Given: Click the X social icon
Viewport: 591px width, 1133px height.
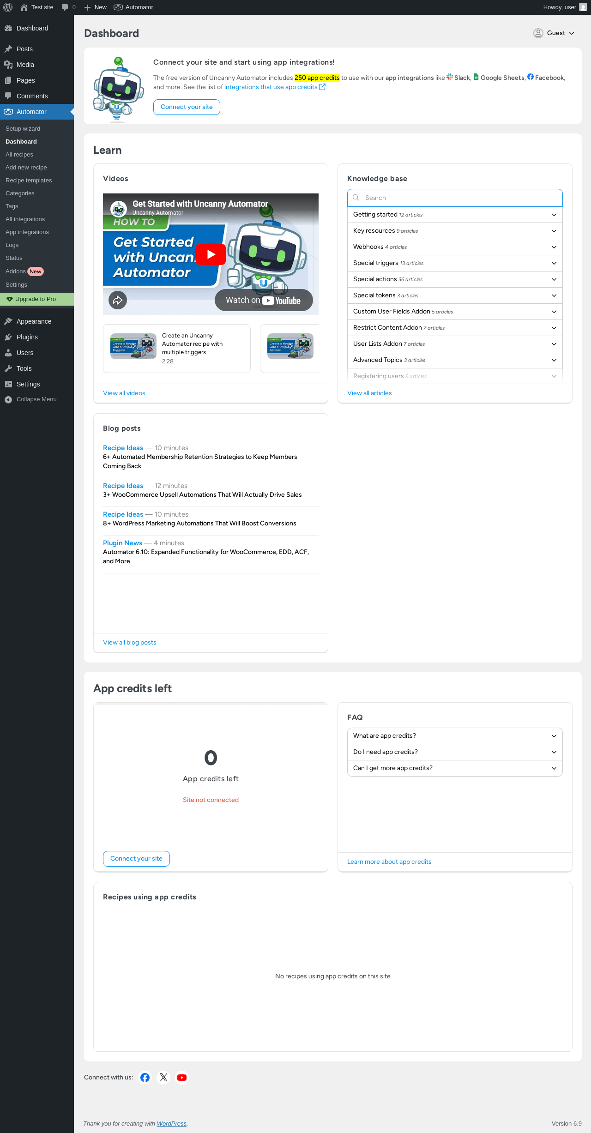Looking at the screenshot, I should pyautogui.click(x=163, y=1078).
